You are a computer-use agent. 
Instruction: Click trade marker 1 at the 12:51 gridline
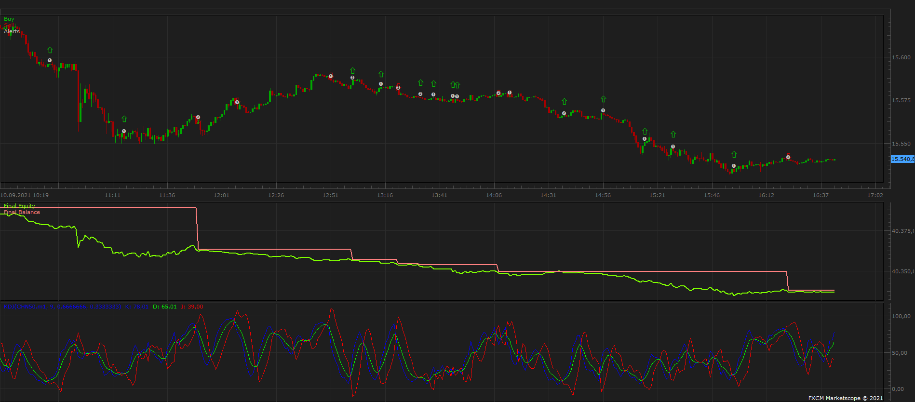point(331,76)
